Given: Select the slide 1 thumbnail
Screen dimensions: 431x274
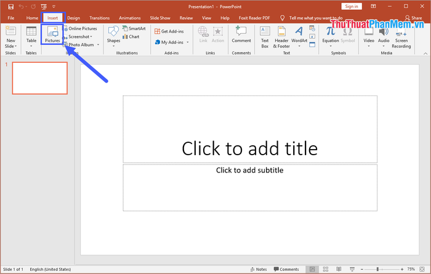Looking at the screenshot, I should pyautogui.click(x=40, y=78).
